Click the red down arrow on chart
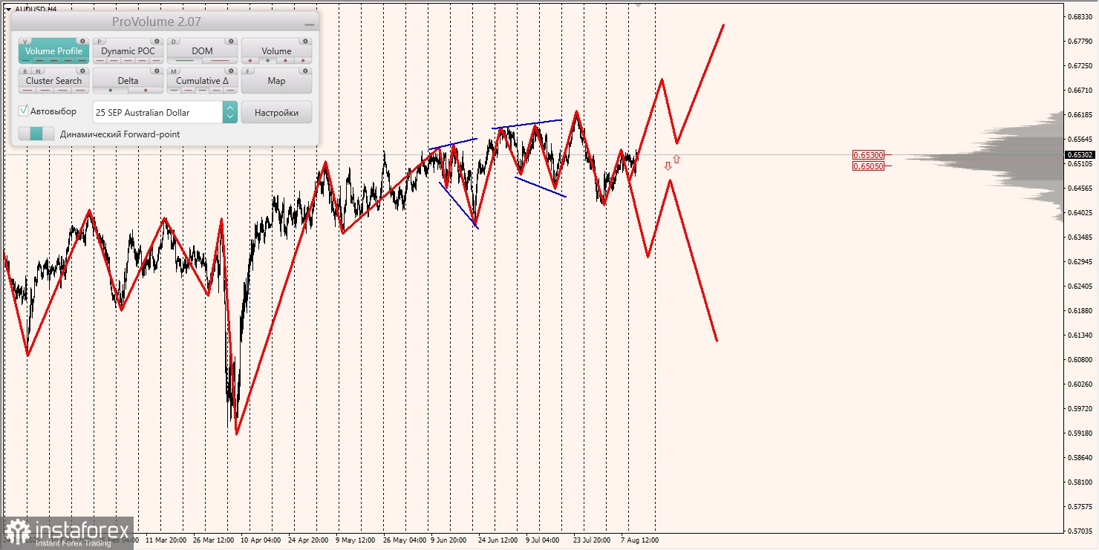This screenshot has height=550, width=1099. click(668, 166)
